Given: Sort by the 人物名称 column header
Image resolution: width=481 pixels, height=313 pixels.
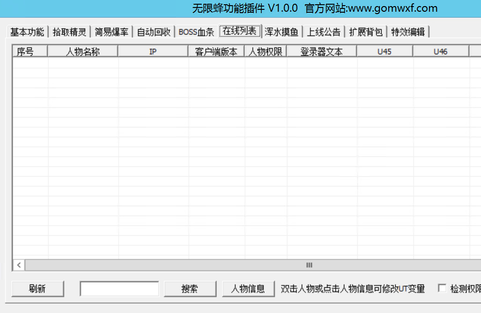Looking at the screenshot, I should tap(83, 52).
